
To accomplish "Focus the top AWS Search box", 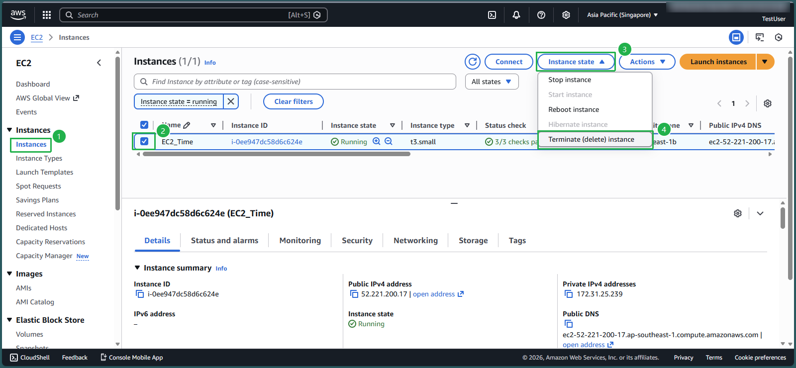I will 194,15.
